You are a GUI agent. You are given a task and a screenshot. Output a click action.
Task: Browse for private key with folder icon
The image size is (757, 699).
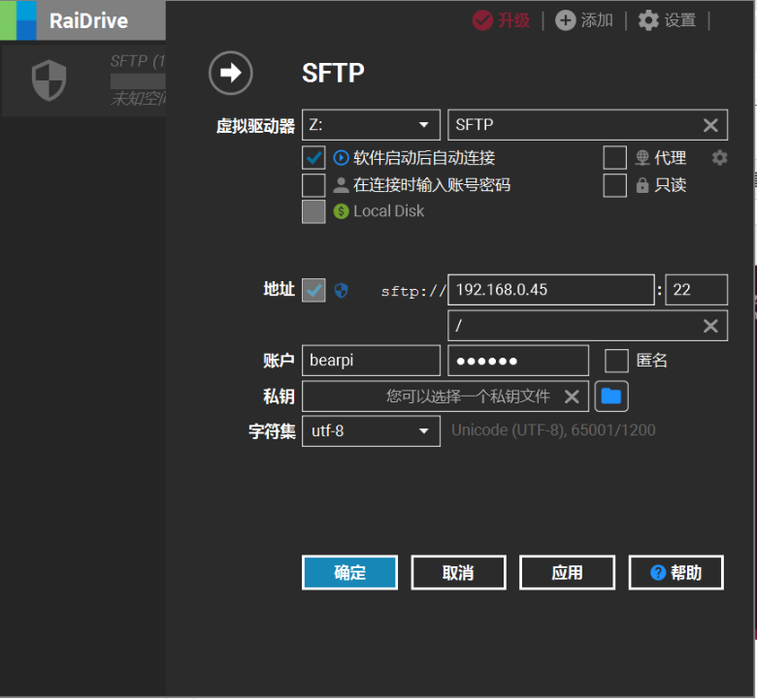click(x=611, y=397)
